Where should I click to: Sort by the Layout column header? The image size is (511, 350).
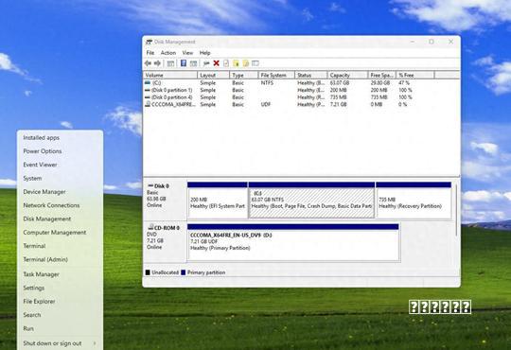click(x=214, y=76)
